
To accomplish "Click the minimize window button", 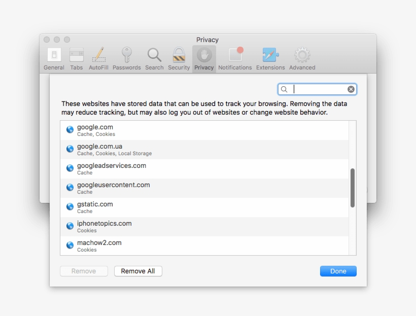I will tap(57, 40).
